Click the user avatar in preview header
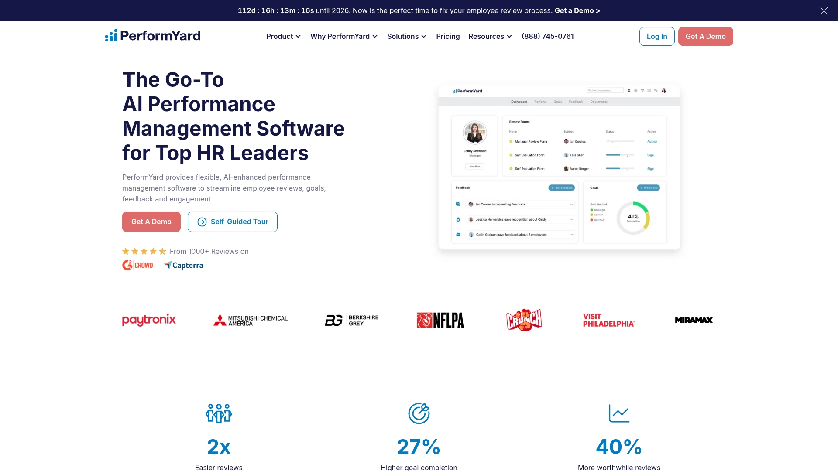 pos(663,90)
